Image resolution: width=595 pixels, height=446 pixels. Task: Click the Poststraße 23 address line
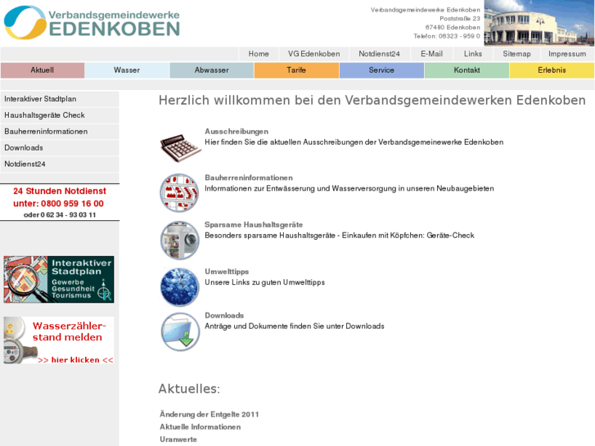[460, 19]
